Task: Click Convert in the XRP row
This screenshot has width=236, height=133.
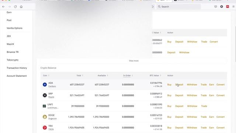Action: pyautogui.click(x=221, y=95)
